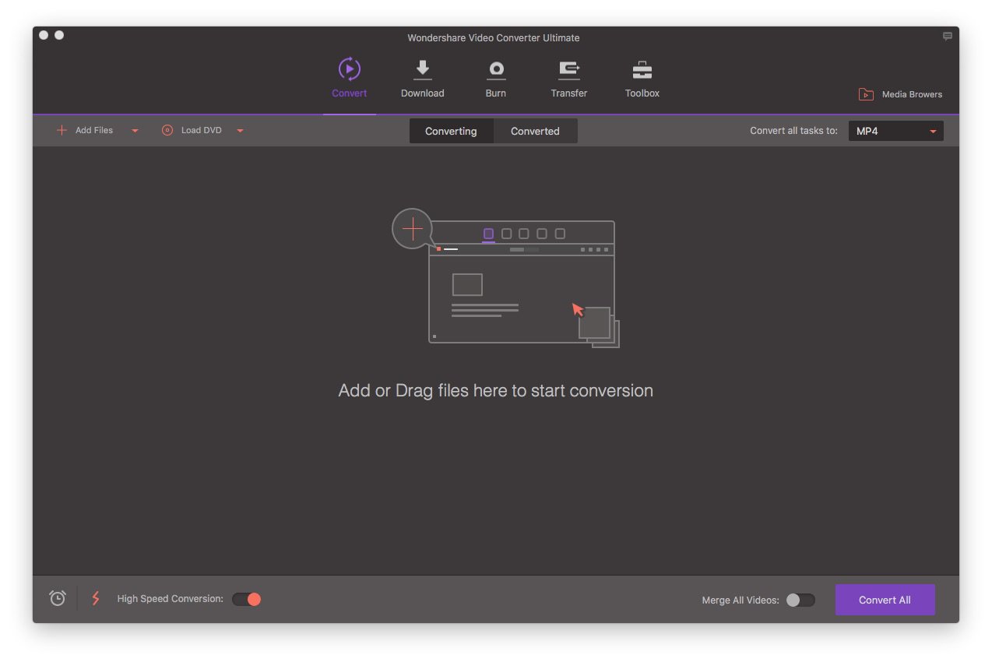Screen dimensions: 992x662
Task: Open the feedback icon in the title bar
Action: pyautogui.click(x=947, y=37)
